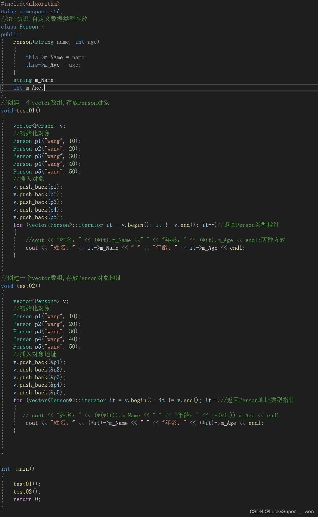318x517 pixels.
Task: Click the 'vector<Person*>::iterator' for loop line
Action: pos(154,400)
